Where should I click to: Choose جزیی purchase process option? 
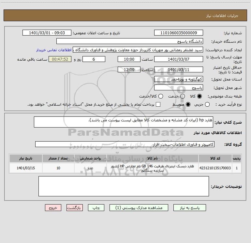[x=207, y=104]
